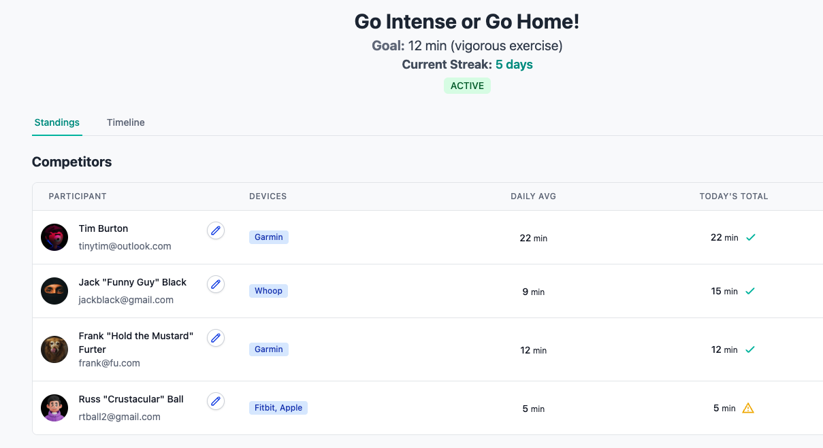This screenshot has height=448, width=823.
Task: Click Russ "Crustacular" Ball's avatar
Action: coord(54,407)
